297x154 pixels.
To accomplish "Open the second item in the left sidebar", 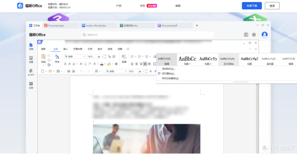I will (31, 59).
